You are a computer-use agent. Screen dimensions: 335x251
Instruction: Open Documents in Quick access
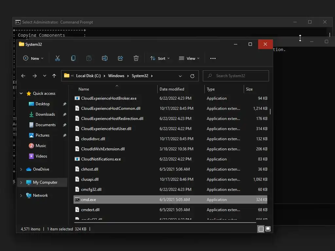[45, 125]
